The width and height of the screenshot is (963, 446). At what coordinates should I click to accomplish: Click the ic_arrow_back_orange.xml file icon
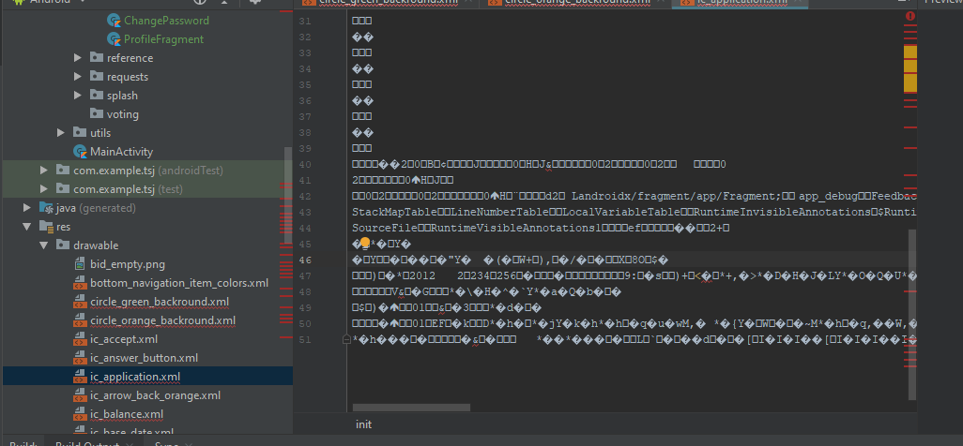coord(80,395)
